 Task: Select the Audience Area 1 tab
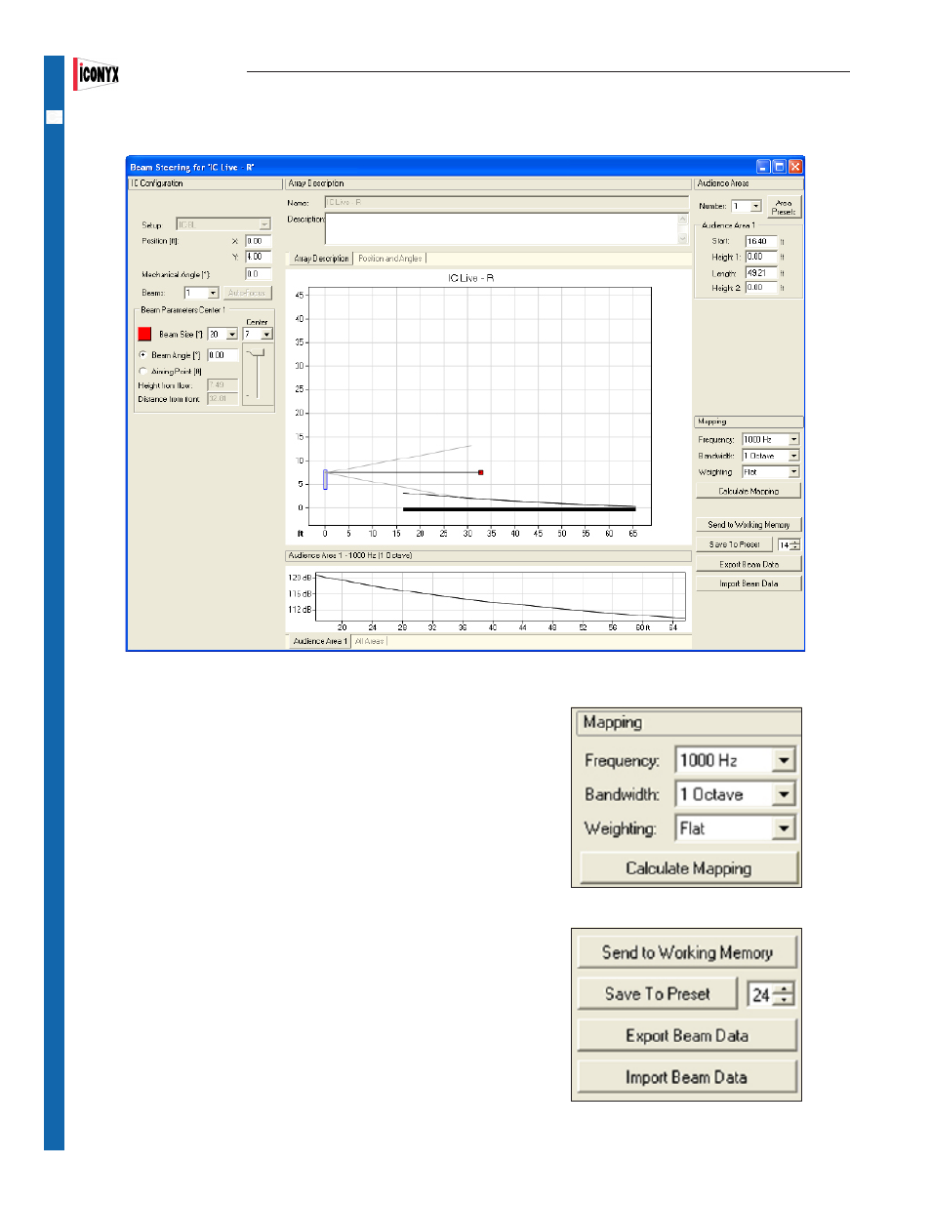pyautogui.click(x=319, y=641)
